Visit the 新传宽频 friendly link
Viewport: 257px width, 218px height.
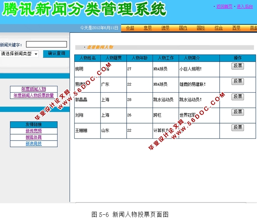point(34,131)
